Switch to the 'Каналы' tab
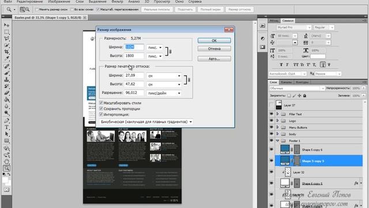Viewport: 369px width, 208px height. coord(287,82)
